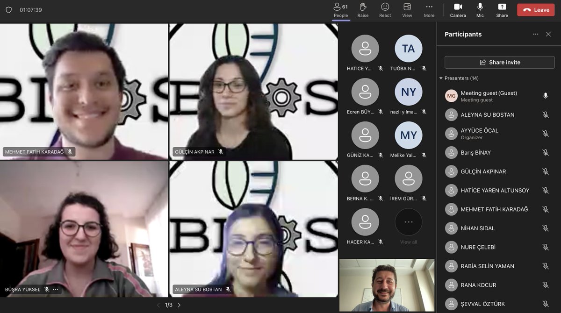Open the React emoji menu
The height and width of the screenshot is (313, 561).
click(x=385, y=10)
